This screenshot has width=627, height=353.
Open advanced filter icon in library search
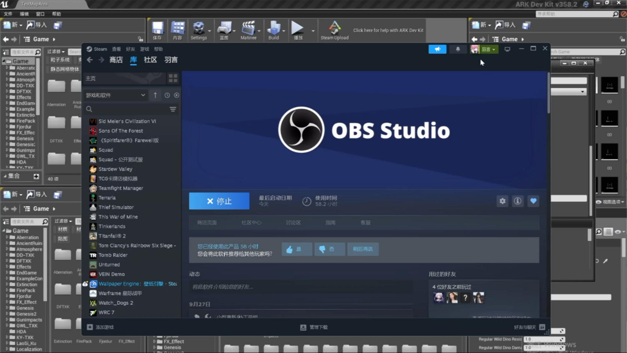tap(173, 109)
